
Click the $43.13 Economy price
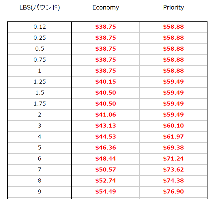(x=106, y=126)
